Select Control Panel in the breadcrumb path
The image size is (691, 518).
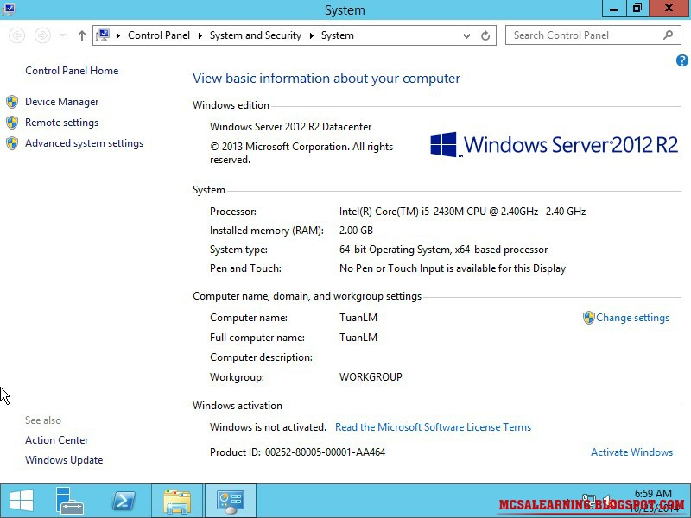point(159,35)
